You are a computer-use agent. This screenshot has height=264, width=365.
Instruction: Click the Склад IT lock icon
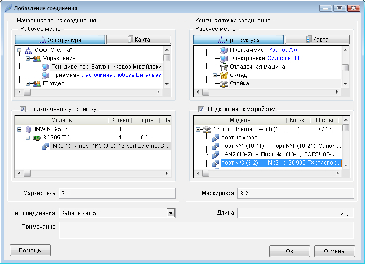pyautogui.click(x=224, y=75)
